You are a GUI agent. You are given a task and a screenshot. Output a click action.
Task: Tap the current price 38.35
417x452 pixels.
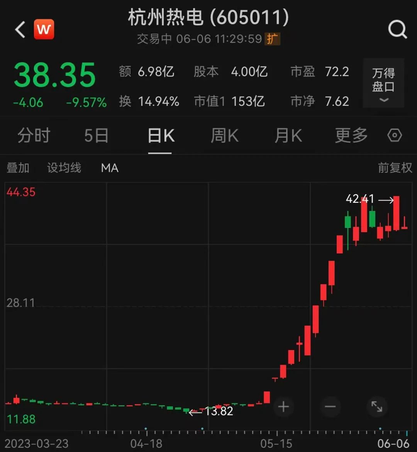coord(54,75)
